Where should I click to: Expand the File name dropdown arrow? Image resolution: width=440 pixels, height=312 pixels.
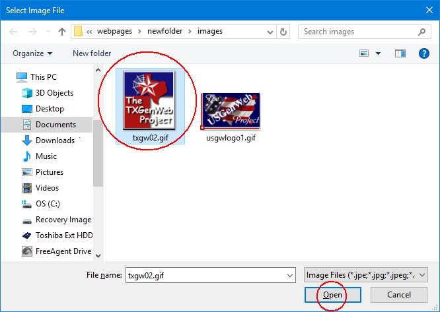pyautogui.click(x=290, y=275)
